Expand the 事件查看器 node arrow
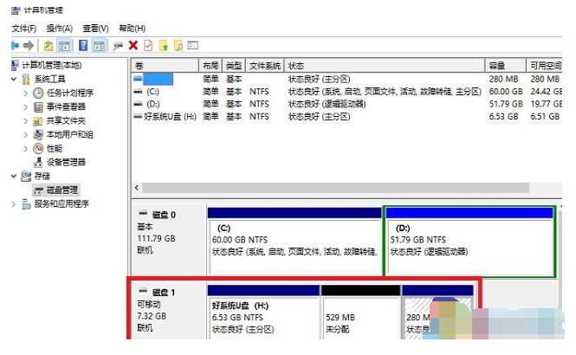 pos(26,106)
